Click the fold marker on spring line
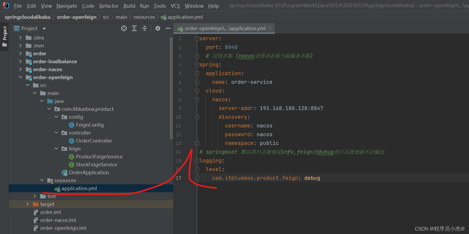The height and width of the screenshot is (234, 469). (197, 65)
